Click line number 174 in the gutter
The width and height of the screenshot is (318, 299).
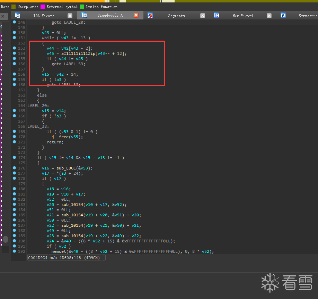(21, 158)
